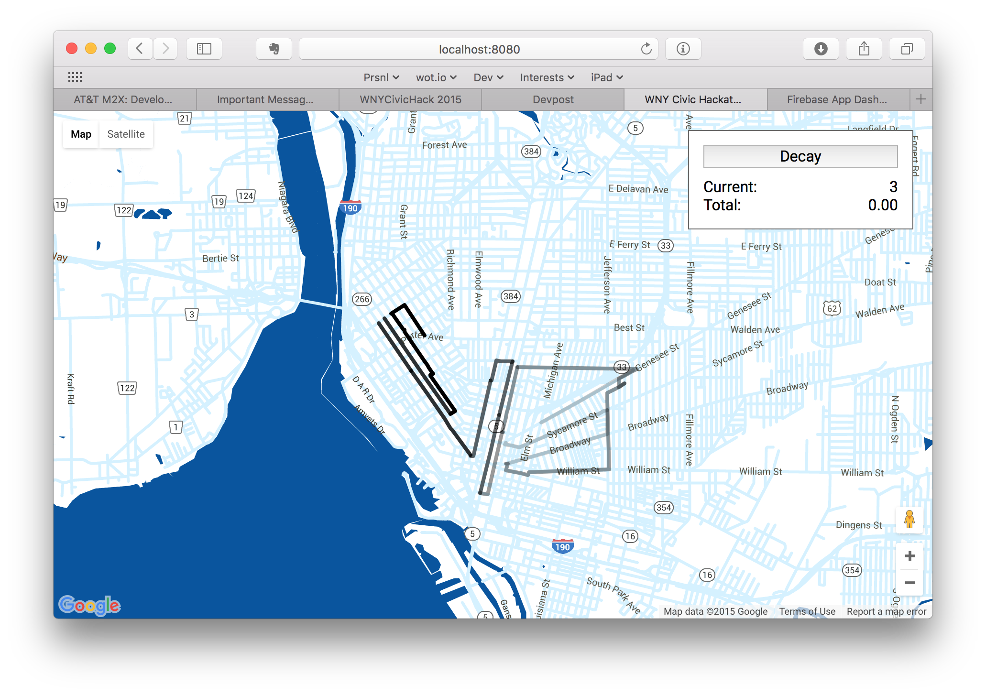Select the Map view type

pyautogui.click(x=81, y=134)
